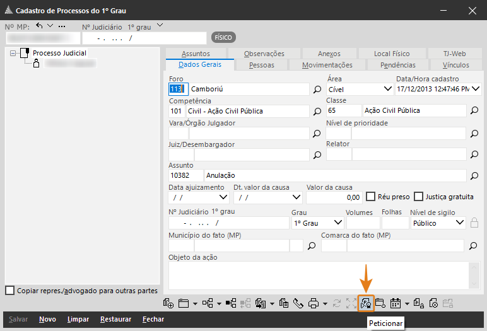
Task: Click the printer icon in bottom toolbar
Action: pyautogui.click(x=314, y=303)
